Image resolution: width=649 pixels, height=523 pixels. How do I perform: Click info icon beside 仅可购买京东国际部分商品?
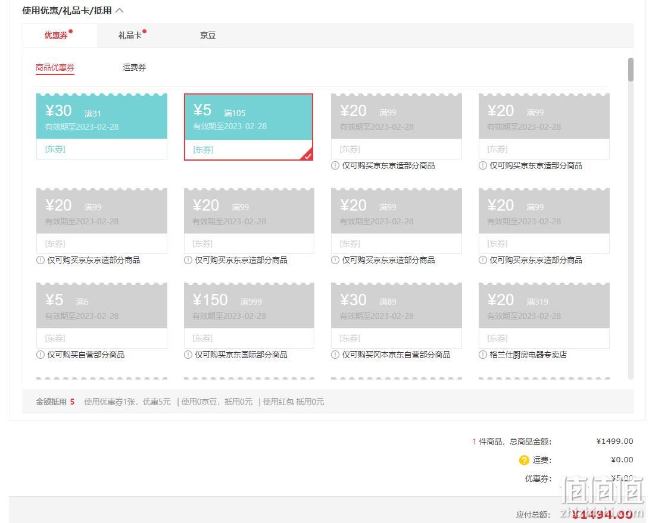[x=188, y=355]
